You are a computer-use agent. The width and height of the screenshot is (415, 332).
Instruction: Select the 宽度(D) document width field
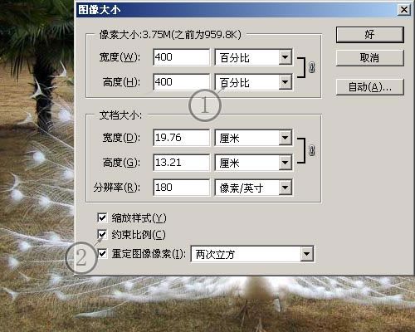182,138
